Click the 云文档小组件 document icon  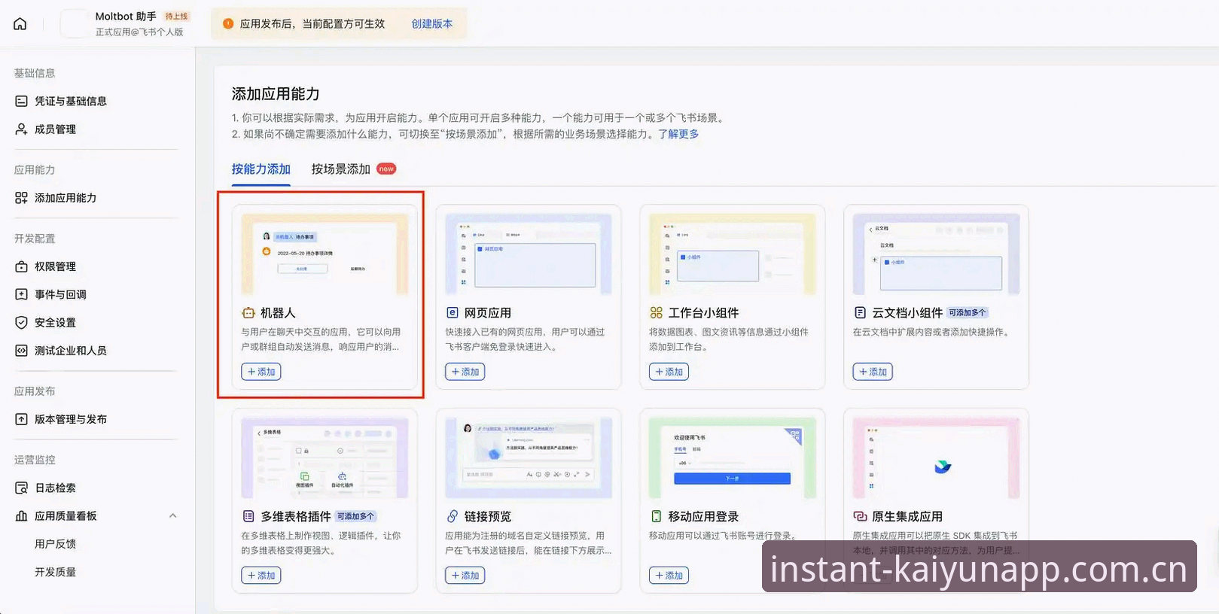pyautogui.click(x=860, y=313)
